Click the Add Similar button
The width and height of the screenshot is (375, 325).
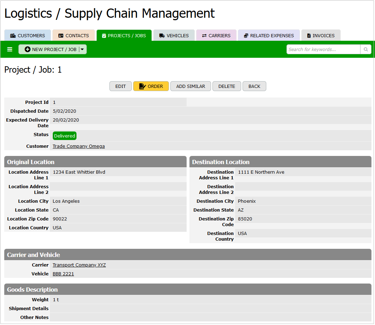click(191, 86)
